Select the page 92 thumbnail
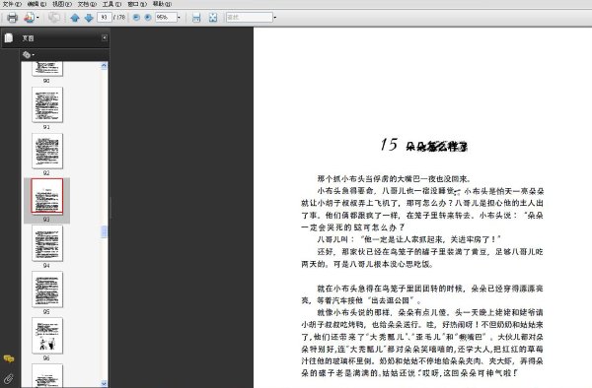592x388 pixels. [x=47, y=151]
